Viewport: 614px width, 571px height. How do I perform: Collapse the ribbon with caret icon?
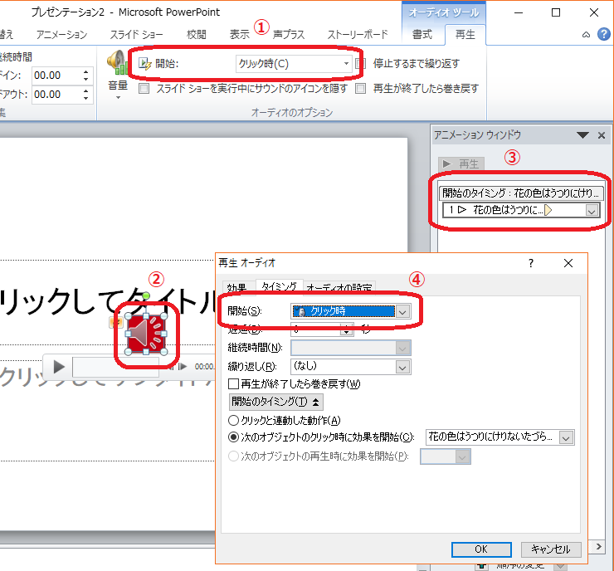coord(586,35)
